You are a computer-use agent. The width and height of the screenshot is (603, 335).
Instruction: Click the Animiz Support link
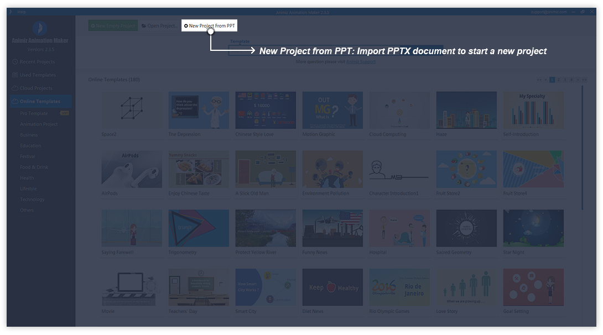[x=361, y=62]
